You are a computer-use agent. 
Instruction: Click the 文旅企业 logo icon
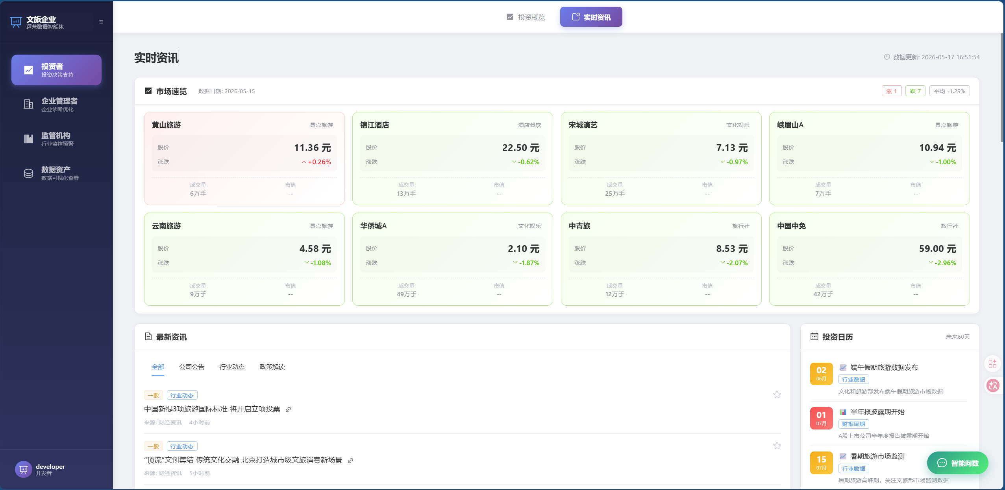pos(16,22)
